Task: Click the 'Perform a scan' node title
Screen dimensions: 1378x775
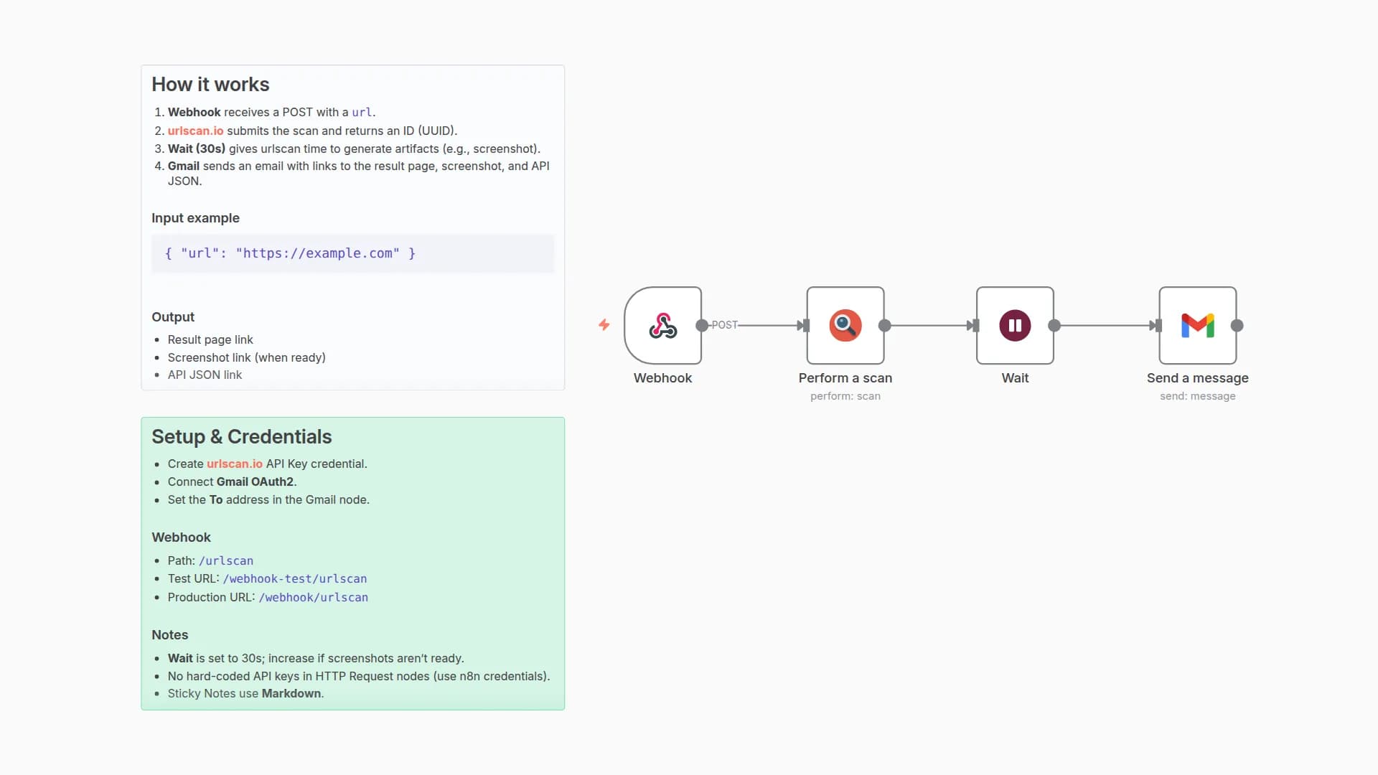Action: point(845,378)
